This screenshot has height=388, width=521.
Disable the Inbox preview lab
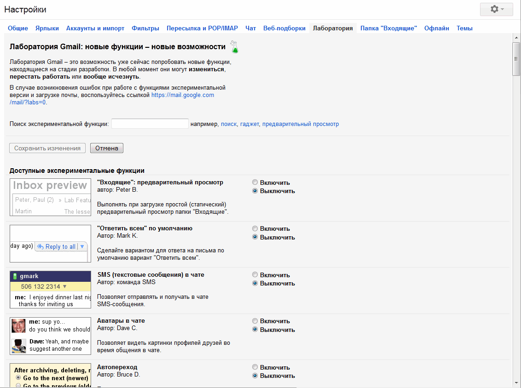tap(255, 191)
